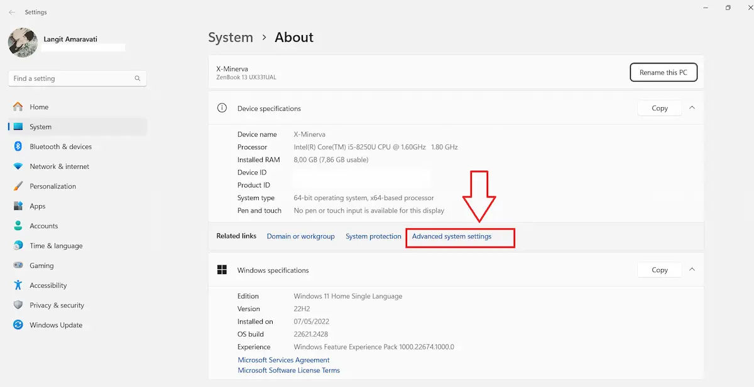This screenshot has width=754, height=387.
Task: Open the Domain or workgroup link
Action: tap(301, 236)
